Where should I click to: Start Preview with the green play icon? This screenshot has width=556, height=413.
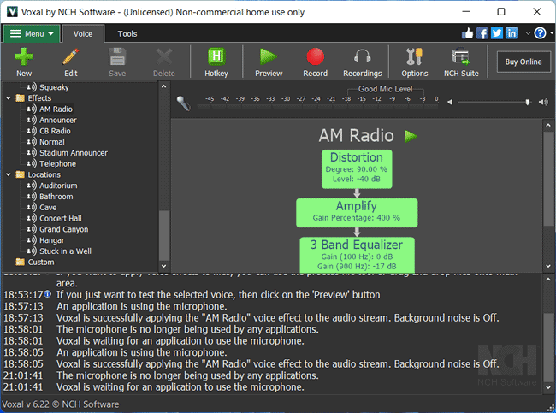269,56
